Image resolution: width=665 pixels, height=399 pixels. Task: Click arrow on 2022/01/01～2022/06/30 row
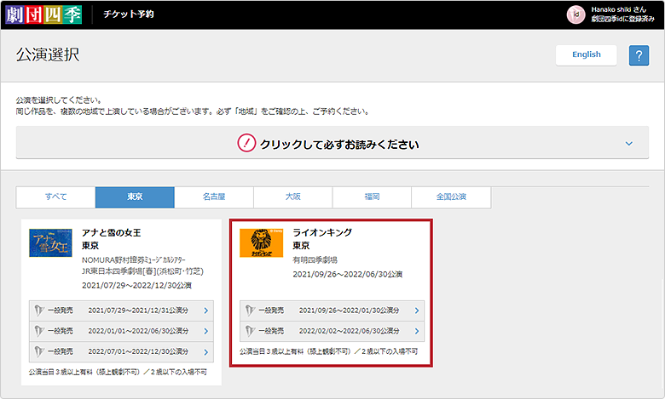coord(206,331)
